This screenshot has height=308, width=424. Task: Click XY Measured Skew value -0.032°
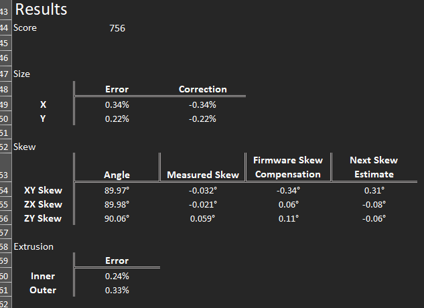point(202,190)
